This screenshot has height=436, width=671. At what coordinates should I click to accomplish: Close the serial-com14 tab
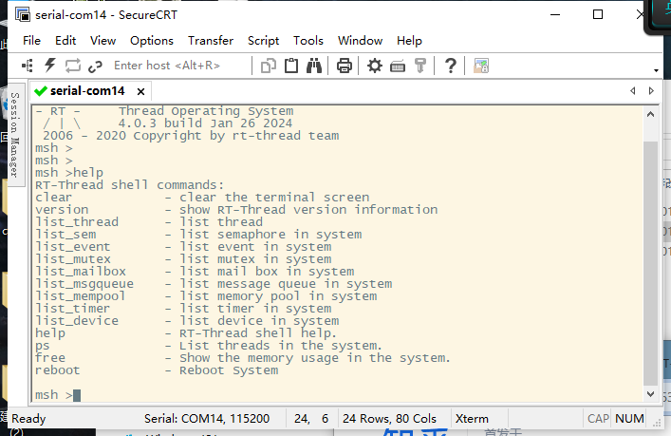tap(140, 91)
